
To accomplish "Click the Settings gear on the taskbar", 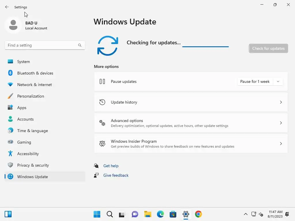I will (186, 214).
